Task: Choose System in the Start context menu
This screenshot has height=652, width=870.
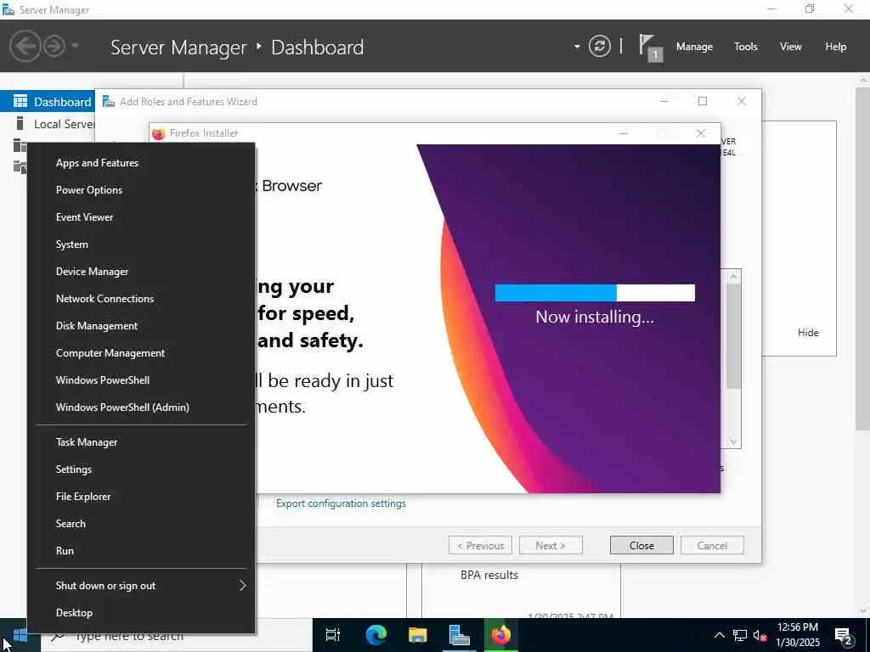Action: coord(141,244)
